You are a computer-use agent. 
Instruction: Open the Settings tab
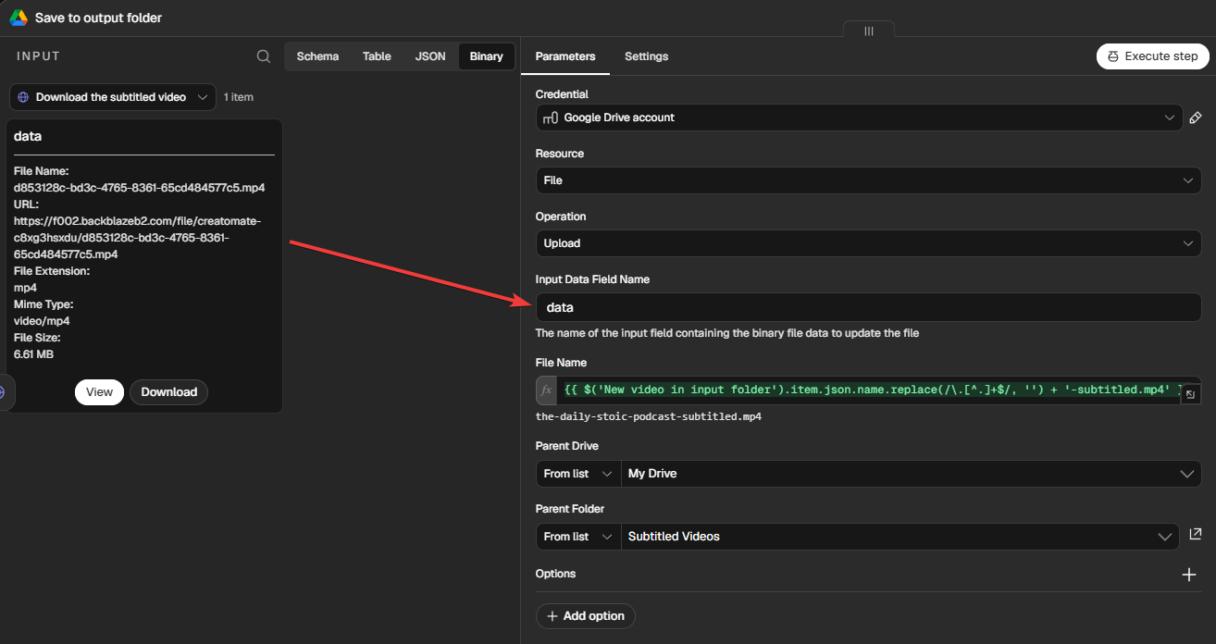click(646, 56)
